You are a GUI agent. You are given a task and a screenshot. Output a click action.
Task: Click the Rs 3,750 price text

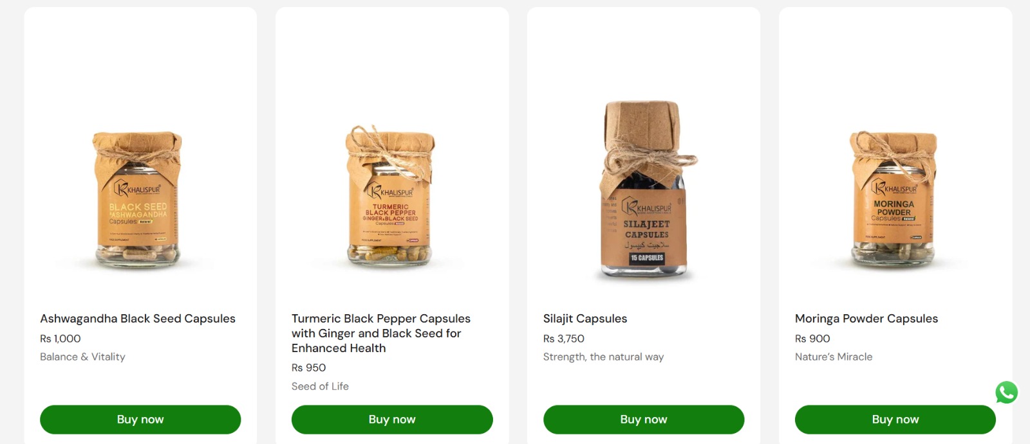[564, 339]
